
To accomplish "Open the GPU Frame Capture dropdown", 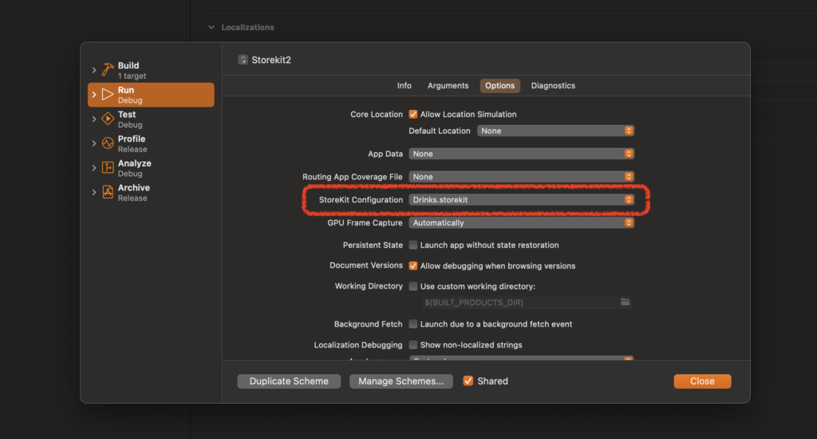I will pyautogui.click(x=521, y=223).
